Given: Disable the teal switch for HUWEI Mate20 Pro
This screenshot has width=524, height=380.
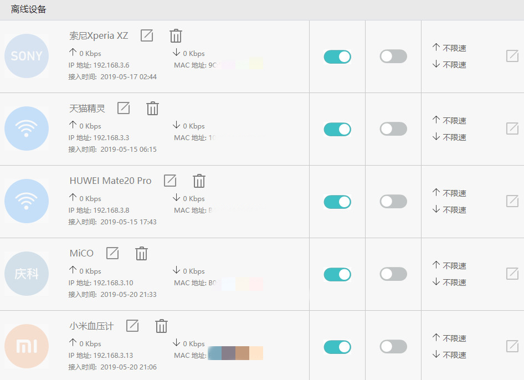Looking at the screenshot, I should pos(337,202).
